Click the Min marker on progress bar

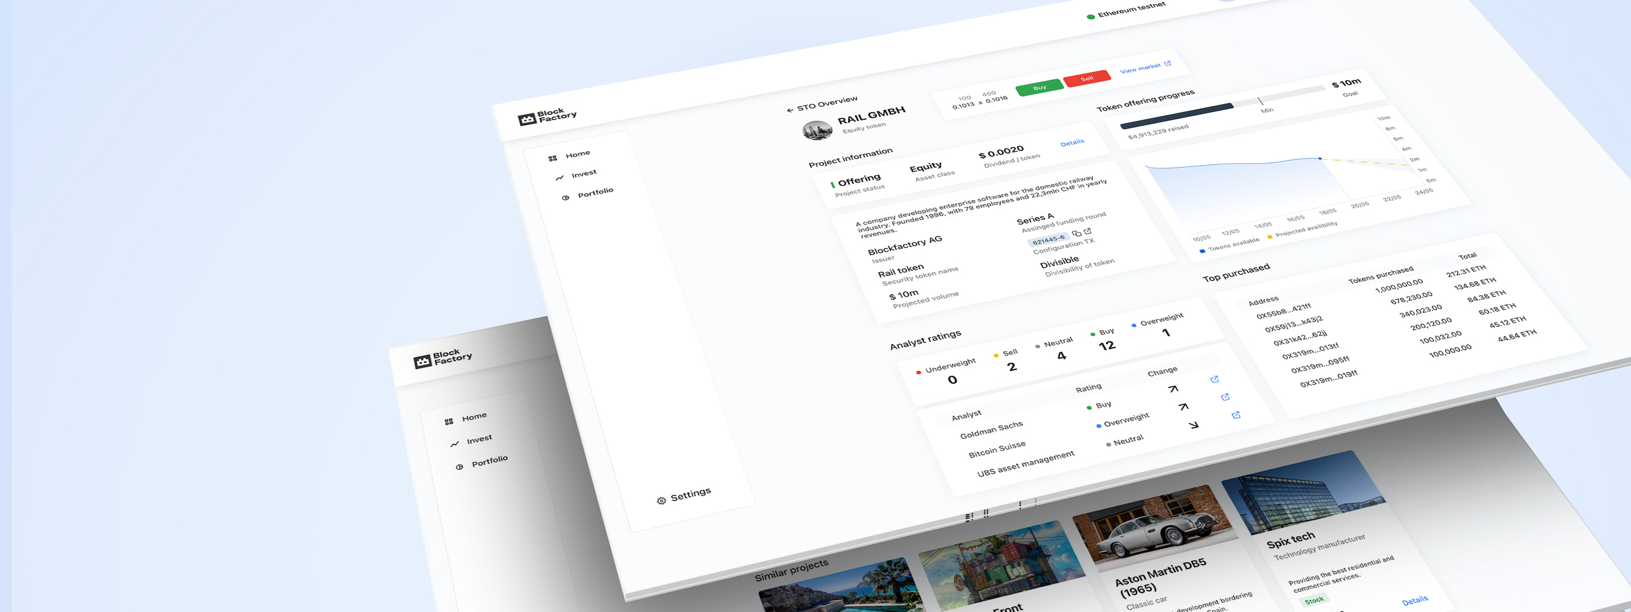(1261, 101)
